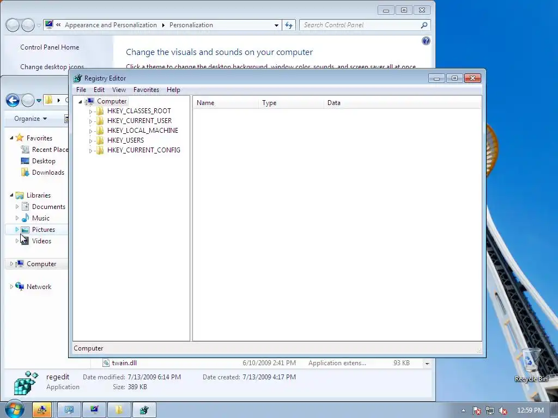Viewport: 558px width, 418px height.
Task: Click the HKEY_CURRENT_USER folder icon
Action: pyautogui.click(x=100, y=121)
